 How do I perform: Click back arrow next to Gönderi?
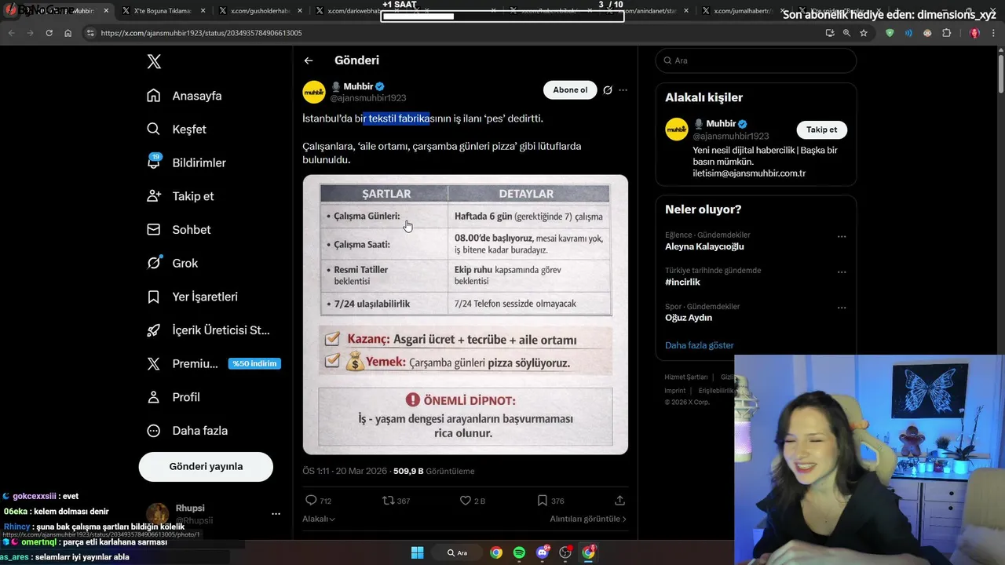point(309,60)
